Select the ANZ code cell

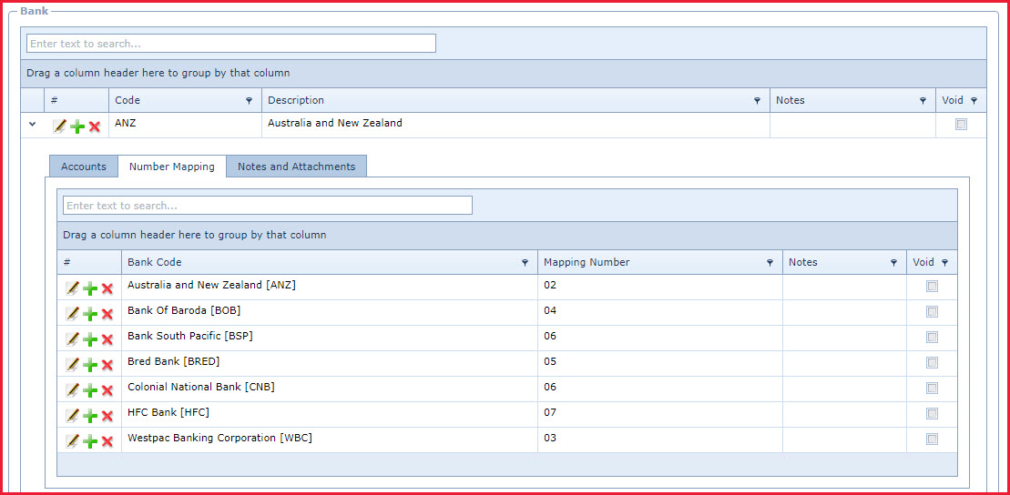pyautogui.click(x=186, y=125)
